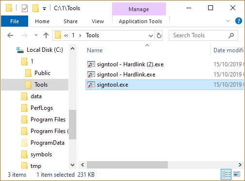Expand breadcrumb chevron after '1'

click(x=80, y=35)
